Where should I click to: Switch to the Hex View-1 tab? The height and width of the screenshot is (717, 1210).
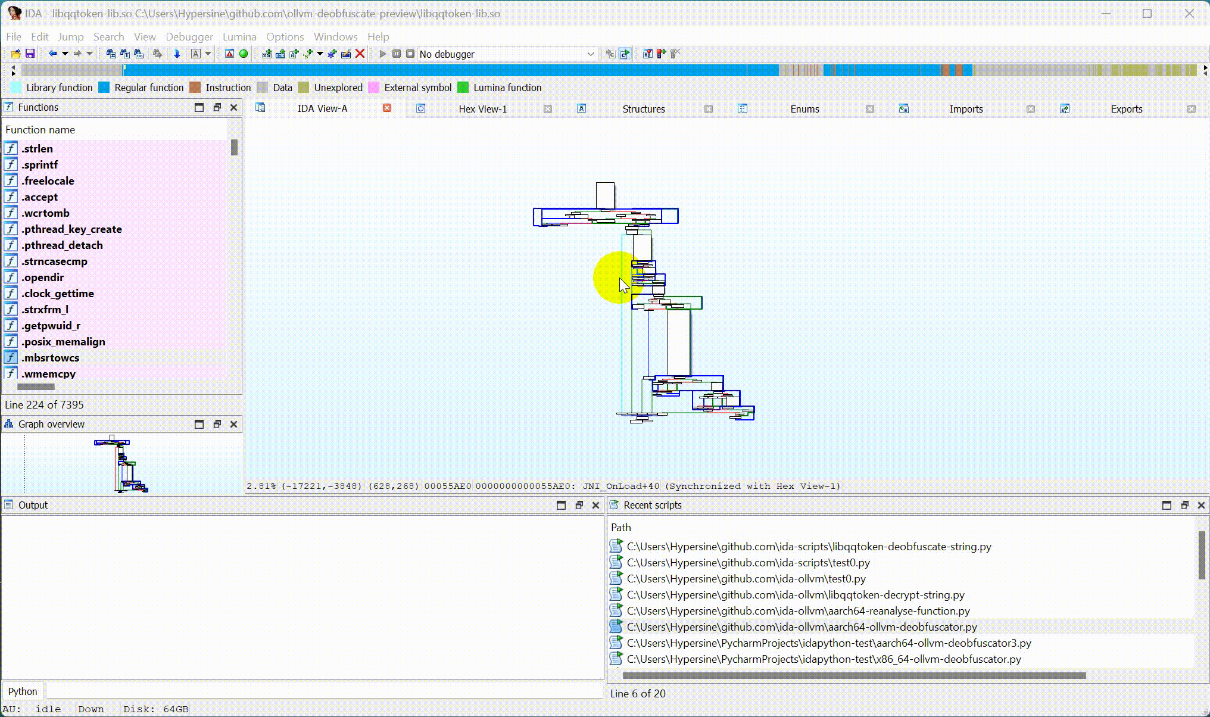tap(482, 109)
